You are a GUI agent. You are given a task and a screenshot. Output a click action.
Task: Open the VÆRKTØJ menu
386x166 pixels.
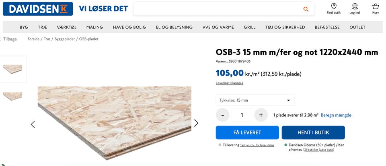click(x=66, y=27)
